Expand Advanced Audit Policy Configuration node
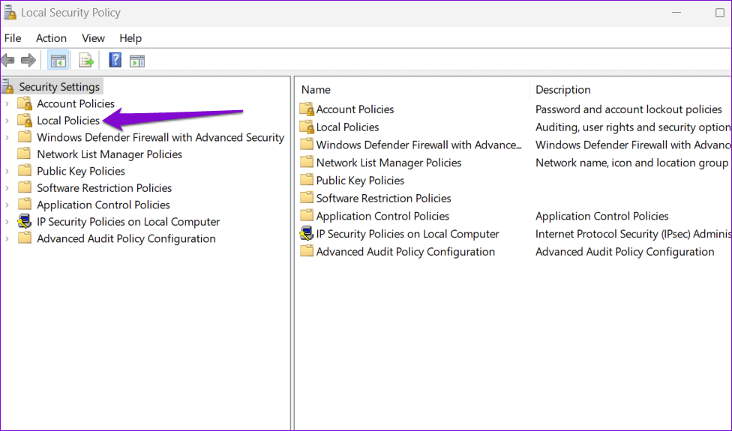This screenshot has height=431, width=732. 7,239
